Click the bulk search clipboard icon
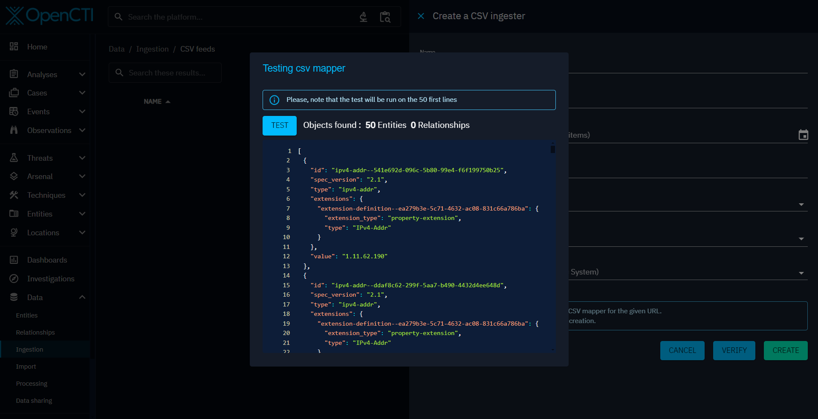818x419 pixels. (385, 17)
